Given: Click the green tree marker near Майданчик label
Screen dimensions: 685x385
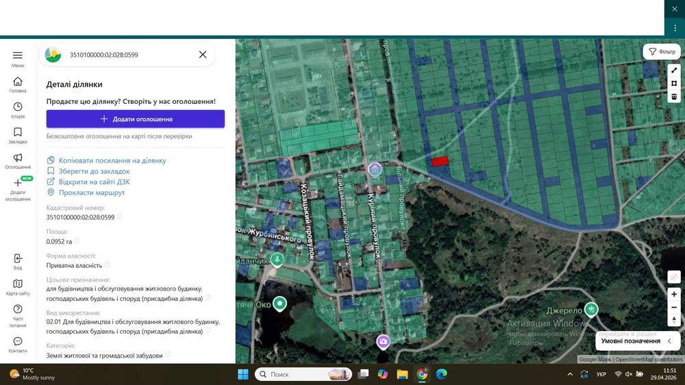Looking at the screenshot, I should (277, 260).
